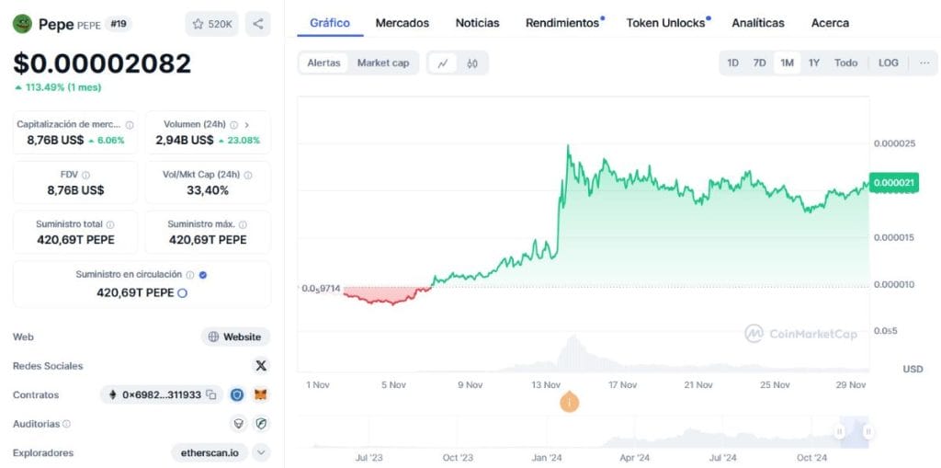Set chart range to Todo
The height and width of the screenshot is (468, 941).
pyautogui.click(x=845, y=63)
